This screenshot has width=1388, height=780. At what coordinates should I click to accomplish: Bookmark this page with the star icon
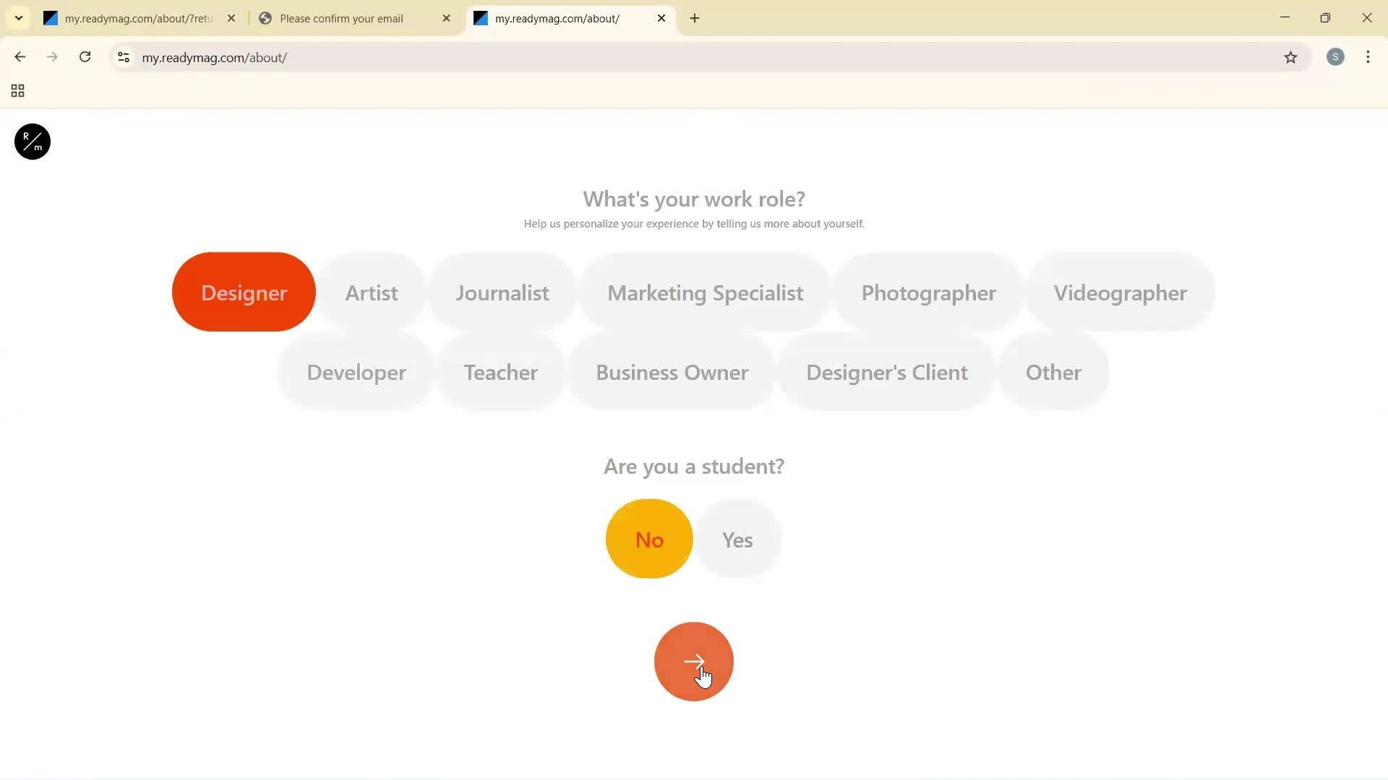tap(1292, 57)
